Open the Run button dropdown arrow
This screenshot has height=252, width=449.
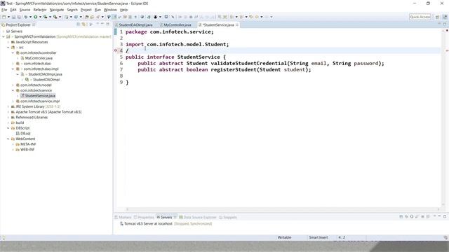(40, 17)
